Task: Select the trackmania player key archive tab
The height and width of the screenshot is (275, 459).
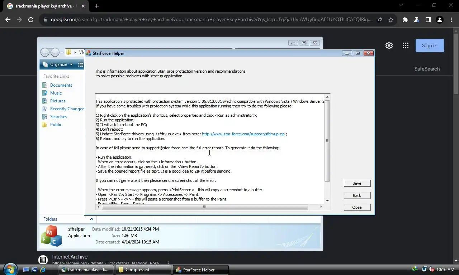Action: [45, 6]
